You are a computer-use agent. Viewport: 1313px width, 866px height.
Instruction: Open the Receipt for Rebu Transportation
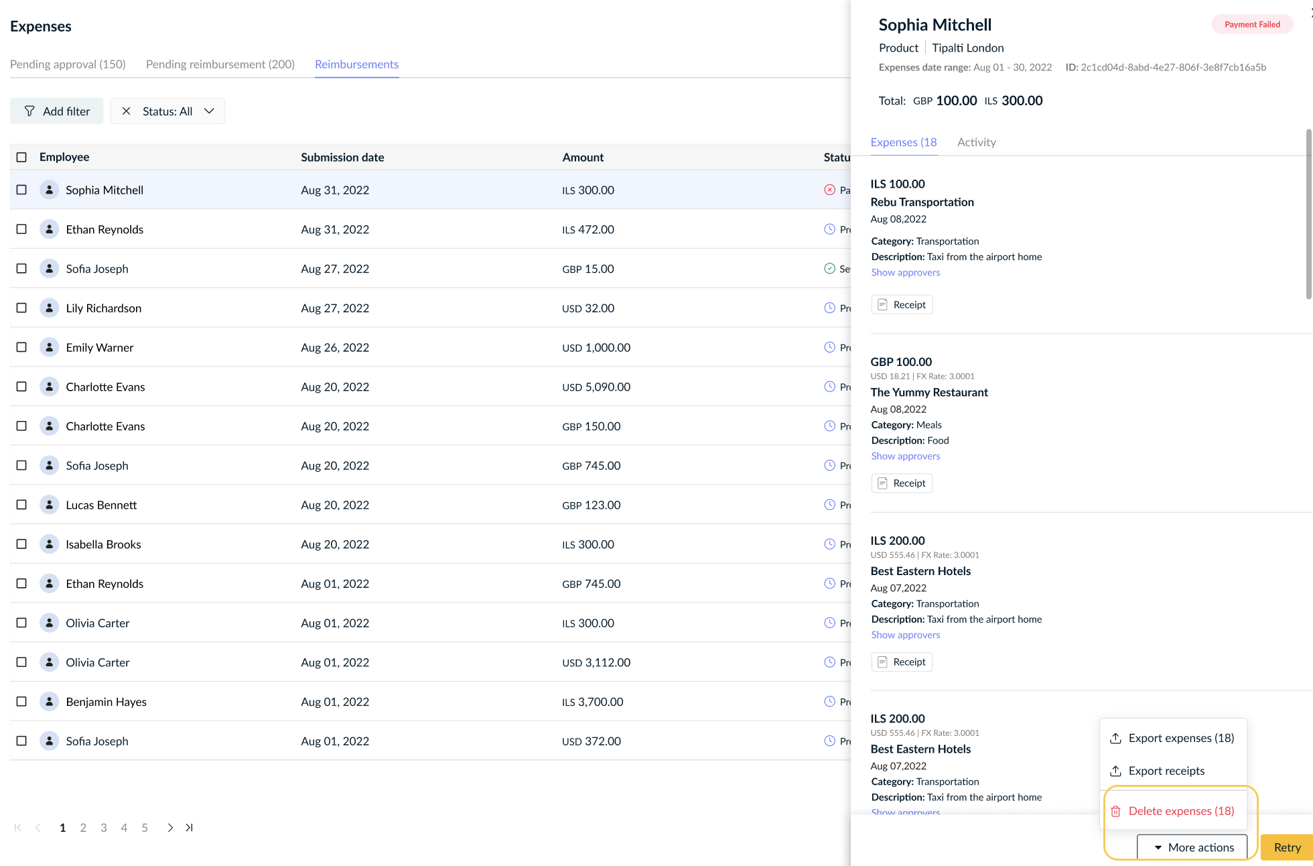902,304
